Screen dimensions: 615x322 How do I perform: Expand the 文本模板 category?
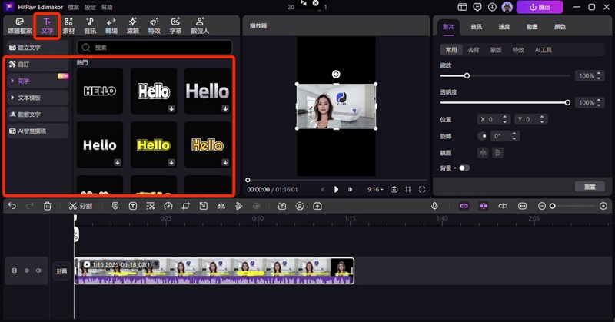click(28, 98)
